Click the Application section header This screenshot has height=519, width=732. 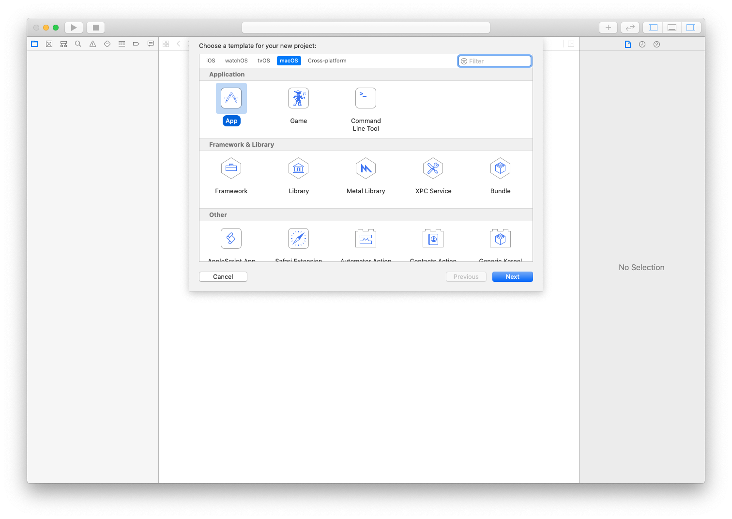pos(366,75)
